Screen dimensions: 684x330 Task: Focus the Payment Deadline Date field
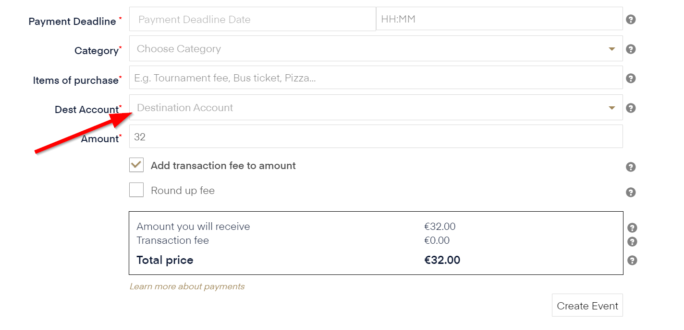tap(252, 20)
